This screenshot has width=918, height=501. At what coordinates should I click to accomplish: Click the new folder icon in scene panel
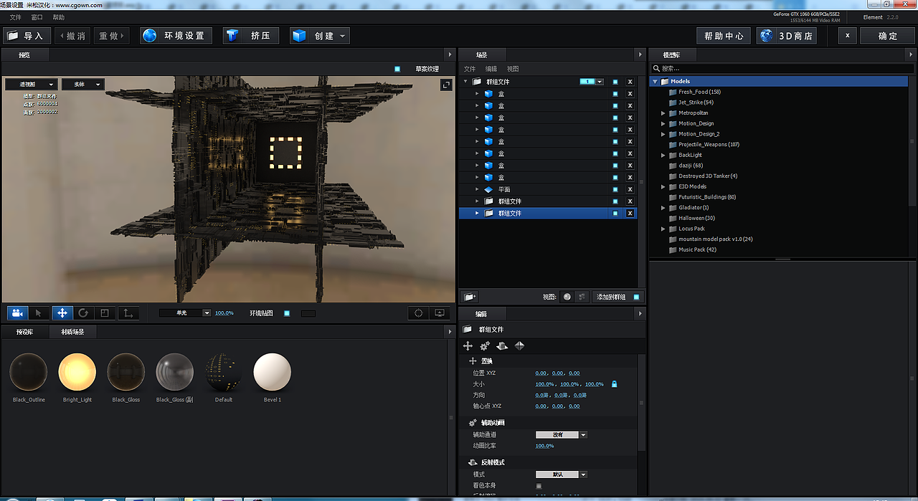[469, 296]
